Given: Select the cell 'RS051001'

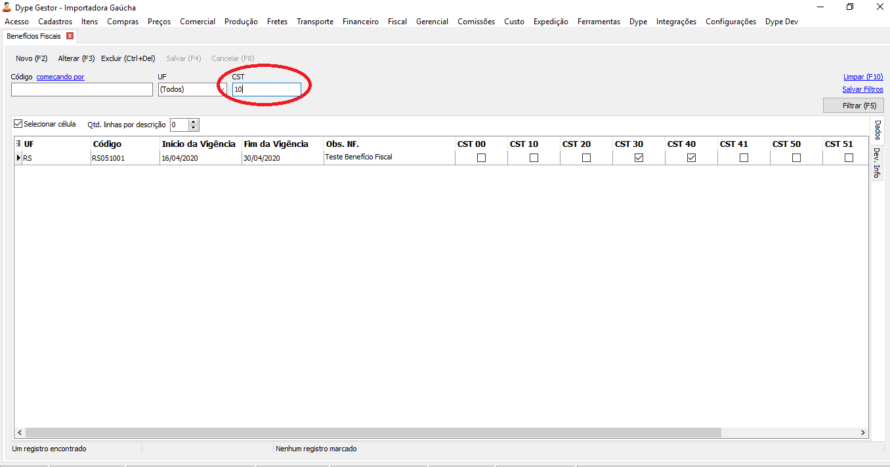Looking at the screenshot, I should (x=125, y=158).
